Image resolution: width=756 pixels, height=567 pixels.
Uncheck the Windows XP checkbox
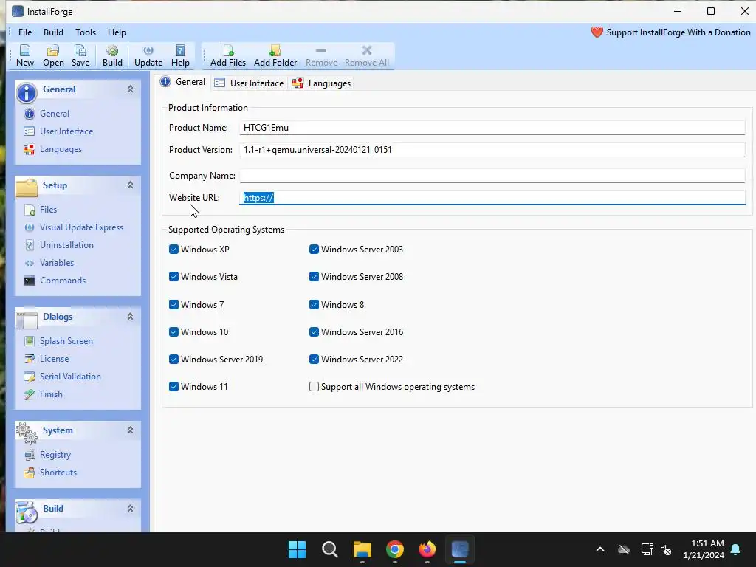click(x=174, y=250)
